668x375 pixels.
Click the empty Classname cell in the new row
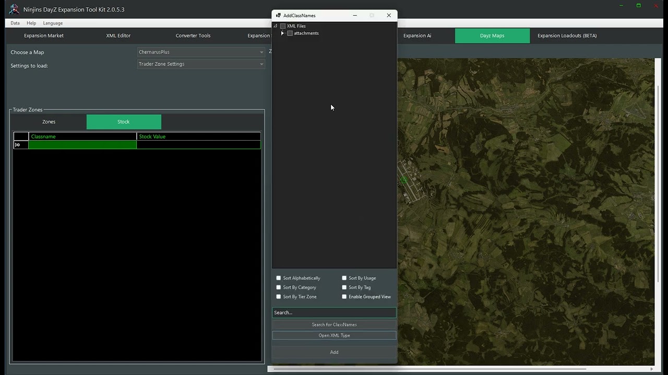coord(82,145)
